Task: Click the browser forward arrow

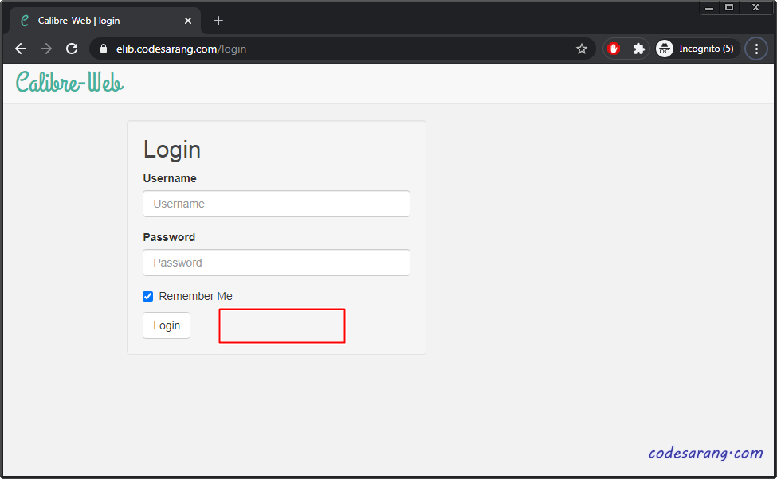Action: (x=46, y=49)
